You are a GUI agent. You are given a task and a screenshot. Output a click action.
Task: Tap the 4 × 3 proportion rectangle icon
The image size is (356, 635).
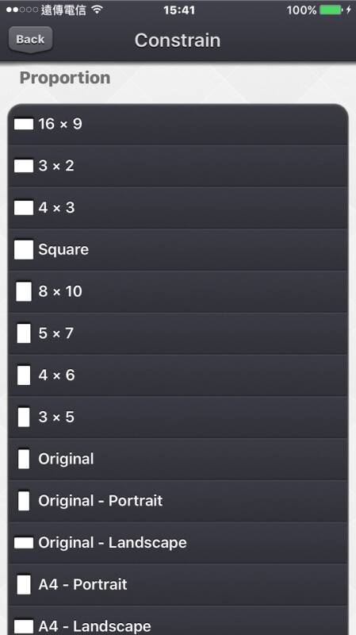pos(24,208)
